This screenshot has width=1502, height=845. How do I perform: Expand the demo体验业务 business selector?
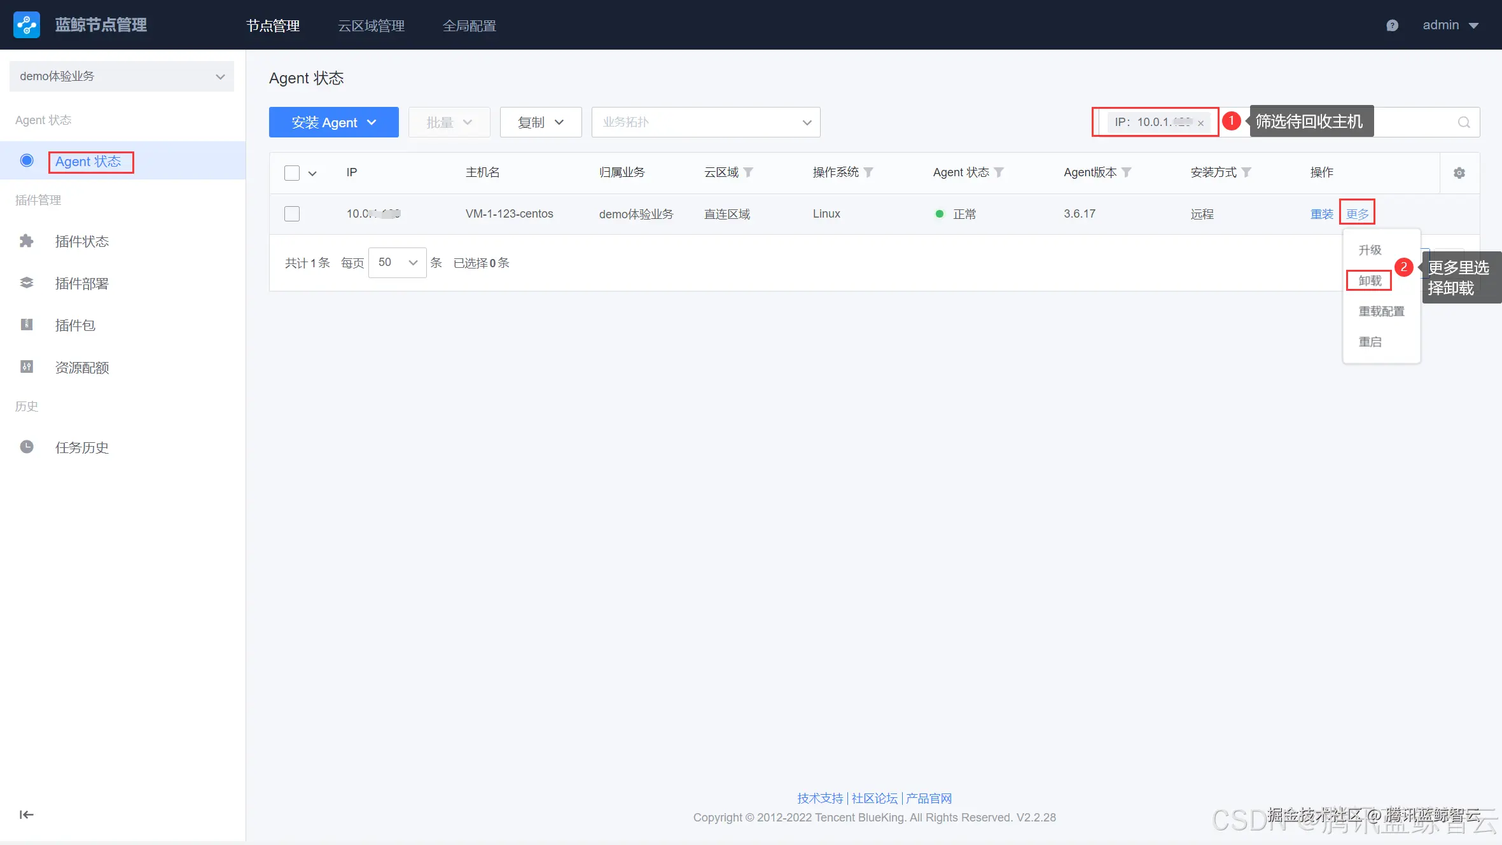122,76
